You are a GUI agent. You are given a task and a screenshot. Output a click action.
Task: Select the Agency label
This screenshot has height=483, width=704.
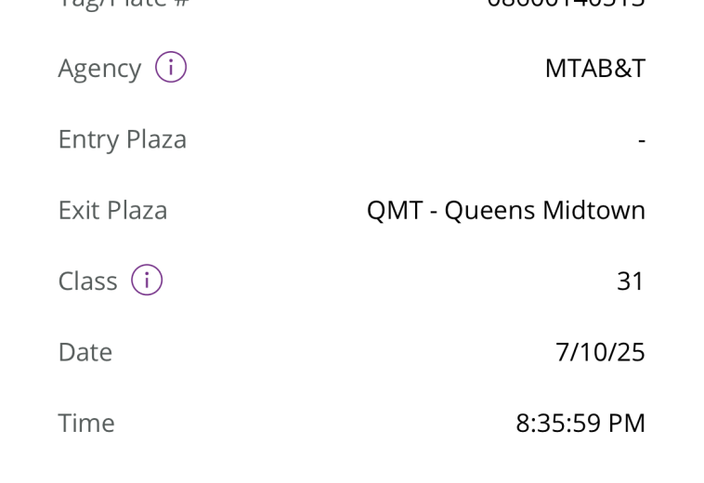coord(99,69)
